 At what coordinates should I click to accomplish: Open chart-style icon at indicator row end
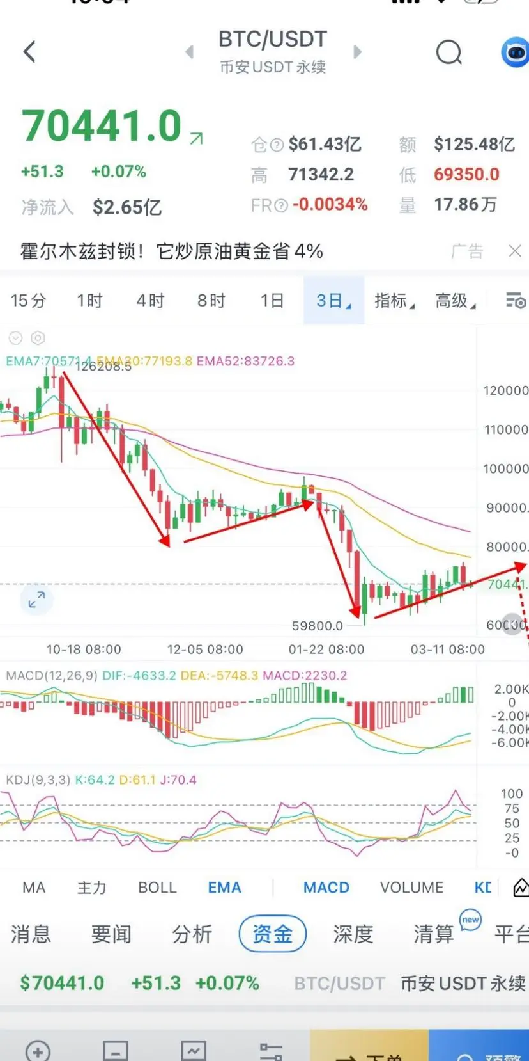click(x=521, y=888)
